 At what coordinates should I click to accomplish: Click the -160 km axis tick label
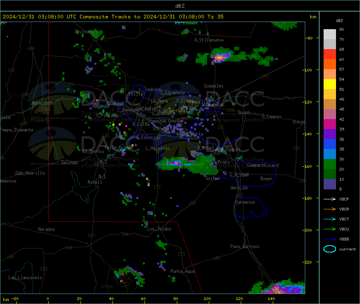tap(307, 166)
